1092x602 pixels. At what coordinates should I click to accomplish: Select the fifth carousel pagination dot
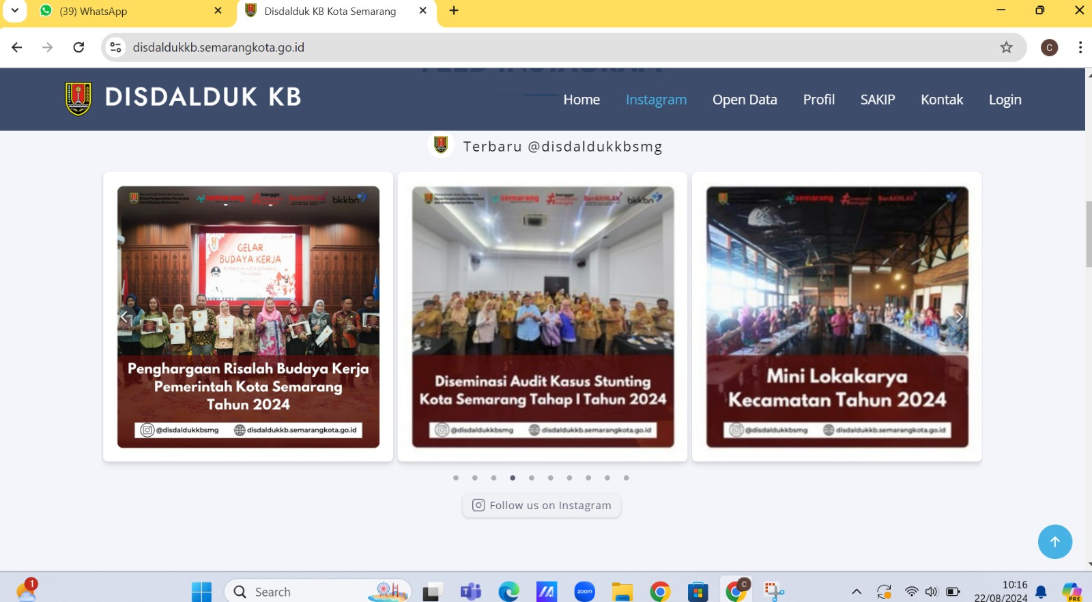coord(532,478)
